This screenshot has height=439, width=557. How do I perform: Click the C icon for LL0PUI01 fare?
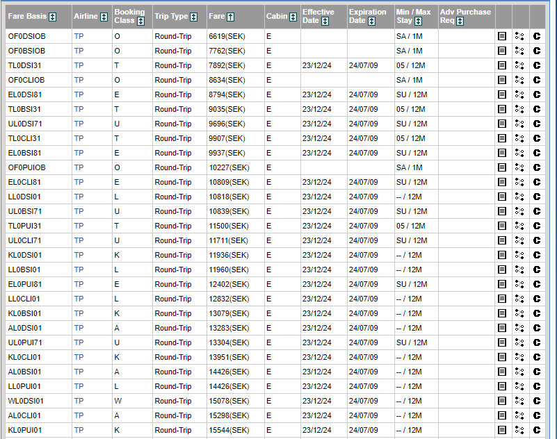coord(537,386)
